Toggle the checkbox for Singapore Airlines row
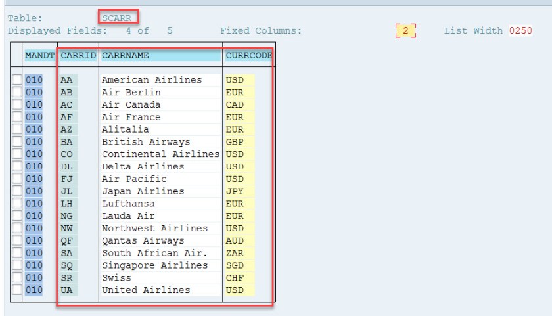The height and width of the screenshot is (316, 552). 17,265
